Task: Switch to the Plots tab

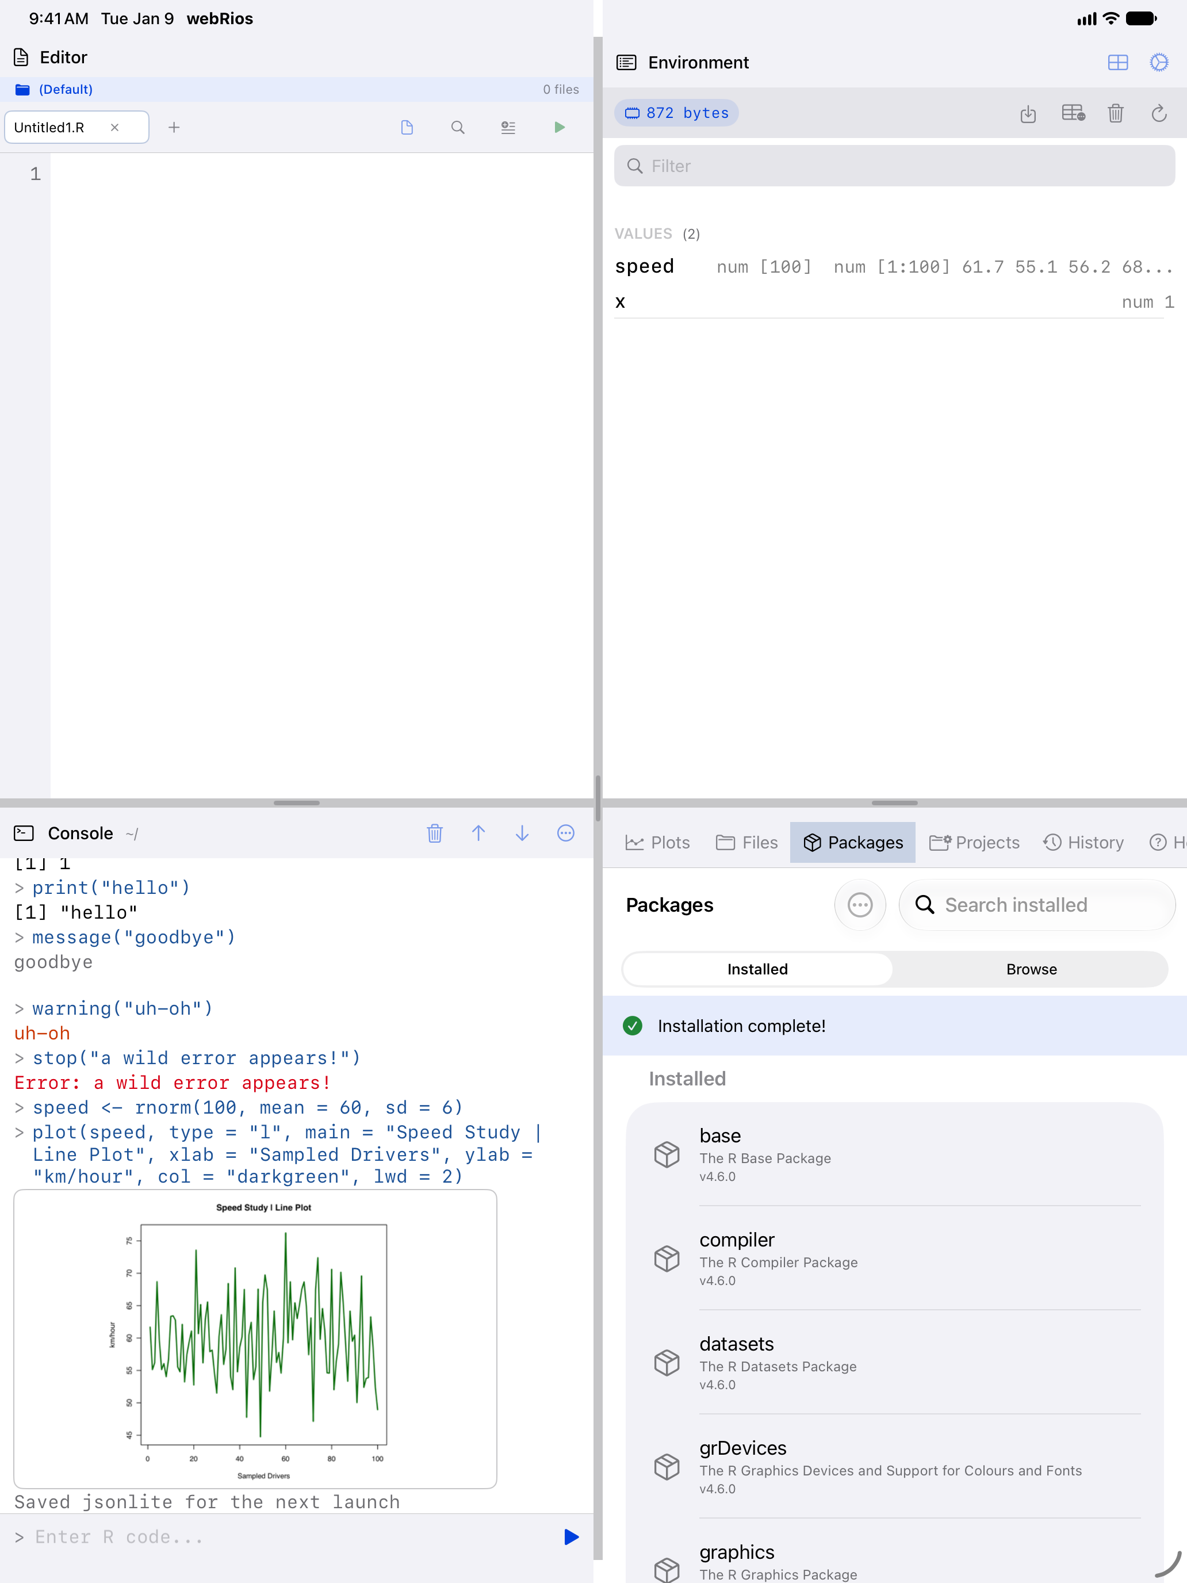Action: point(657,842)
